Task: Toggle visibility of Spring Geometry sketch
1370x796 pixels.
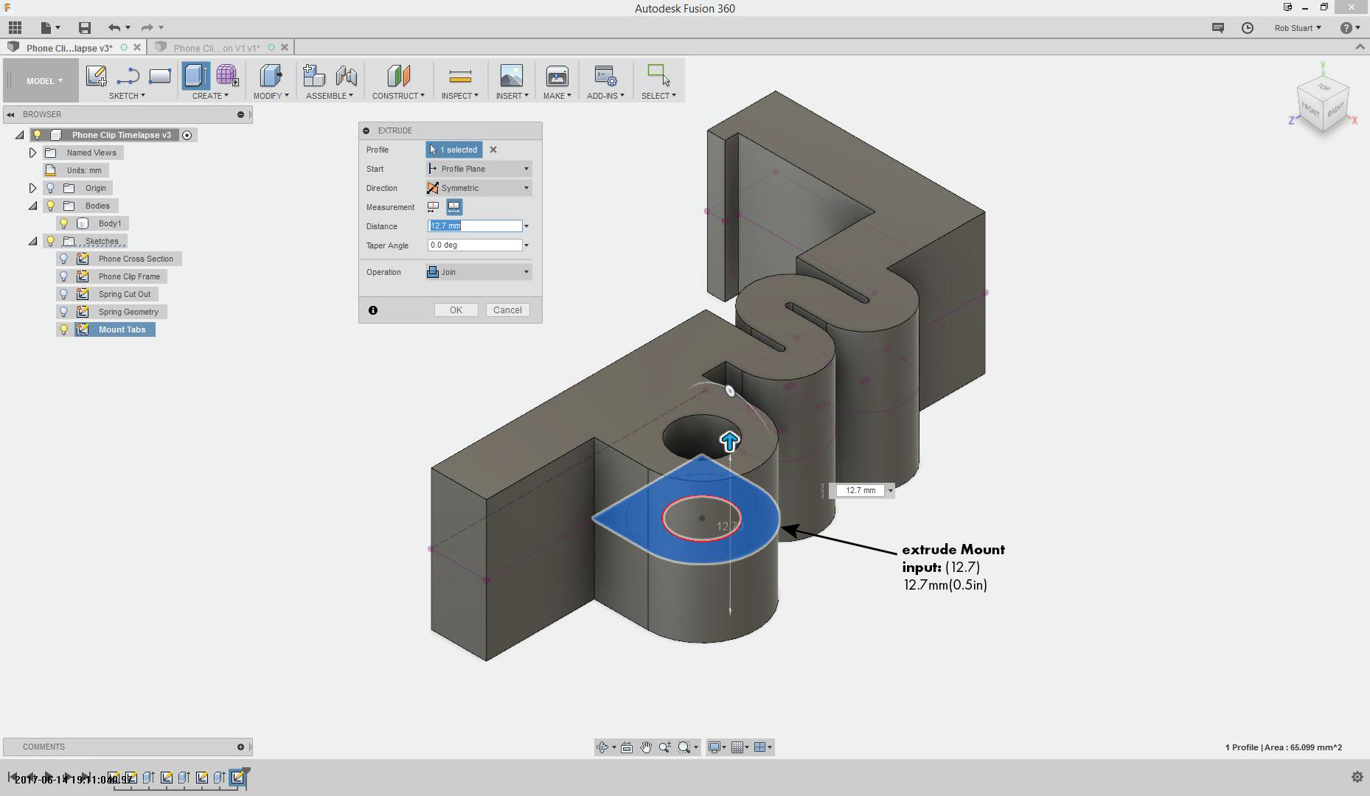Action: pos(63,312)
